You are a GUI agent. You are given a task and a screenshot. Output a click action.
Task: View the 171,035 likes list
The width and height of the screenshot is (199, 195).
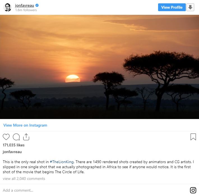[x=13, y=145]
